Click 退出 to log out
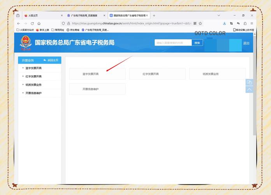This screenshot has height=195, width=271. (x=246, y=43)
